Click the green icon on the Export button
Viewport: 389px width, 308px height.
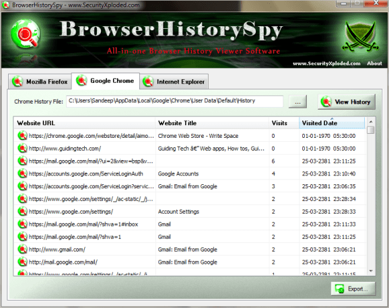tap(339, 288)
